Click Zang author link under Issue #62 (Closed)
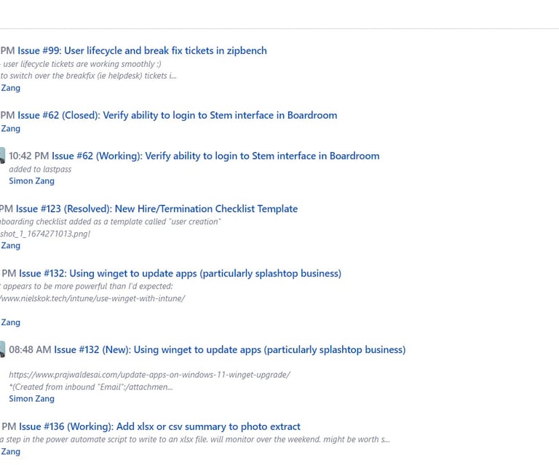The height and width of the screenshot is (465, 559). pos(10,129)
